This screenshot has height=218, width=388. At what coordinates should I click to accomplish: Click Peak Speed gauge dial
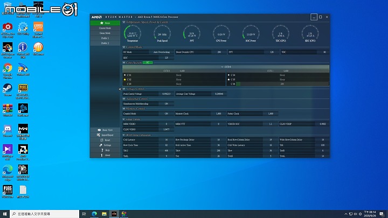tap(162, 33)
